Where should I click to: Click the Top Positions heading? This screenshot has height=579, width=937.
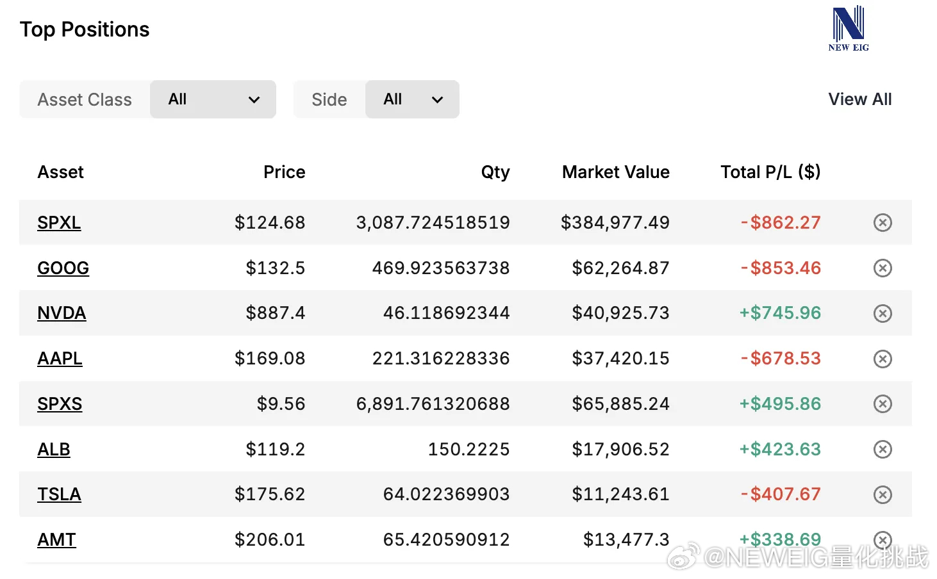click(x=85, y=29)
